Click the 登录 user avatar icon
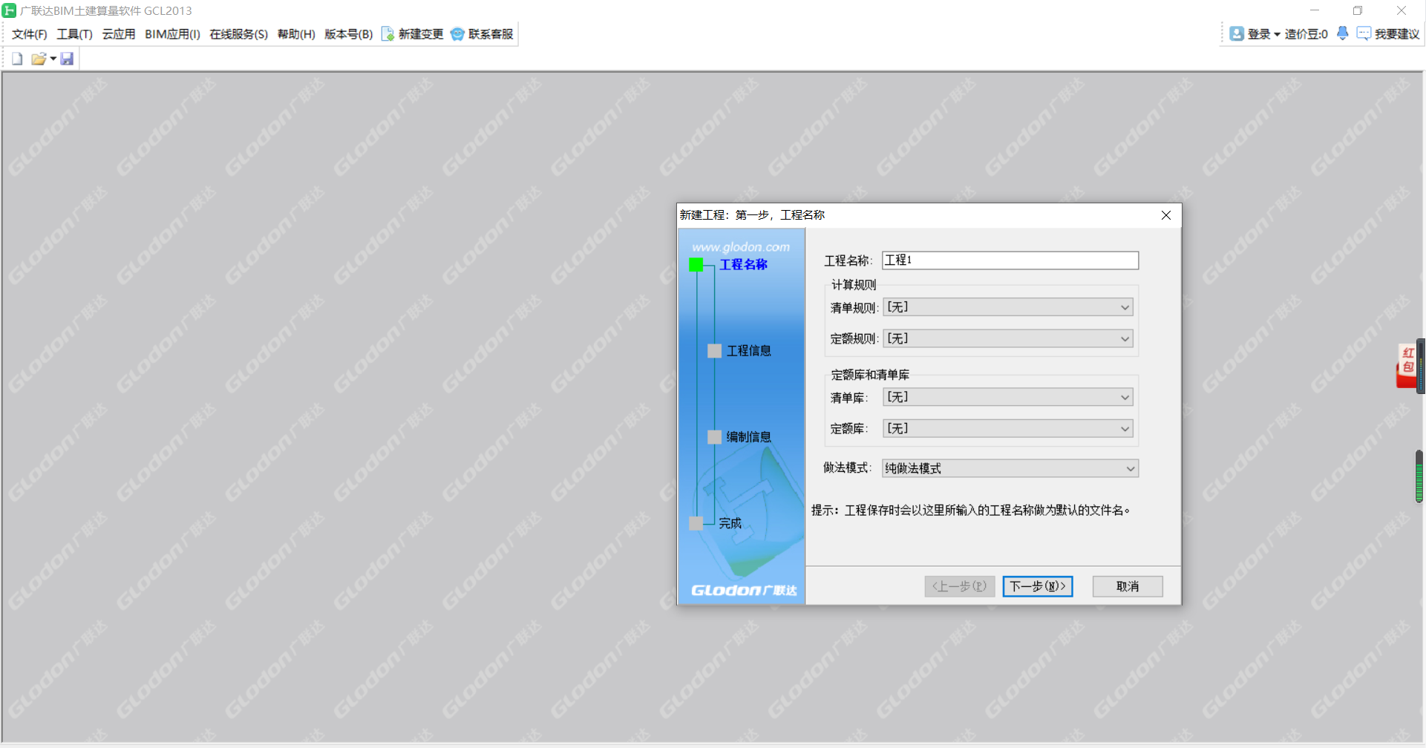 (x=1237, y=34)
